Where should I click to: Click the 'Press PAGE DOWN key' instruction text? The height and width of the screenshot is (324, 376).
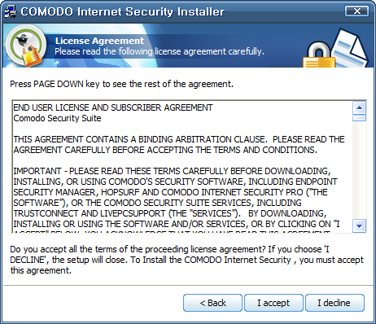click(121, 84)
